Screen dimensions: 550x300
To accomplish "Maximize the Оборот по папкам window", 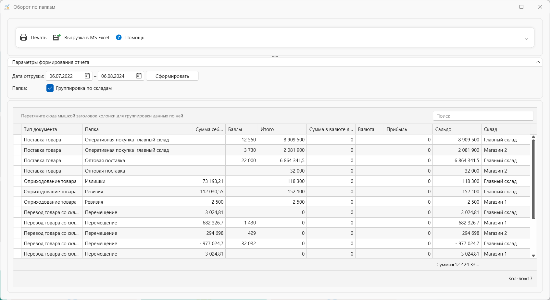I will [521, 7].
